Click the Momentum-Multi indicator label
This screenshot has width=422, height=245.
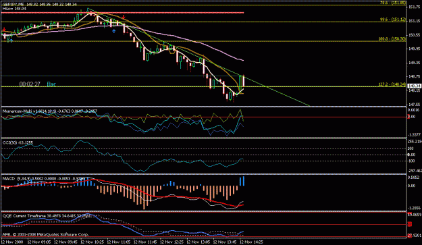[x=50, y=111]
